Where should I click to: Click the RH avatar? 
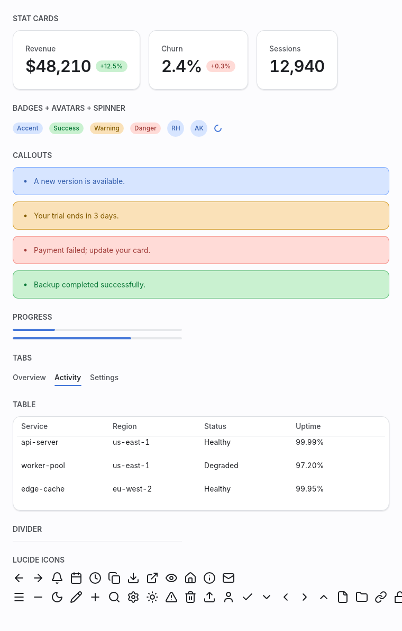tap(176, 128)
